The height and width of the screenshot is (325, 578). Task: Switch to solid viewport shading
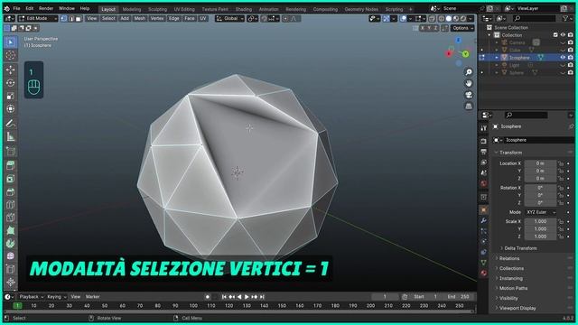point(449,18)
